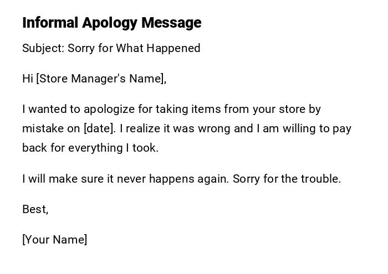This screenshot has width=388, height=274.
Task: Click the sentence "I will make sure it never happens again."
Action: point(125,179)
